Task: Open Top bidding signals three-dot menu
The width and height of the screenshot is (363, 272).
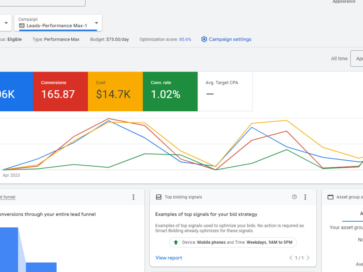Action: pos(305,197)
